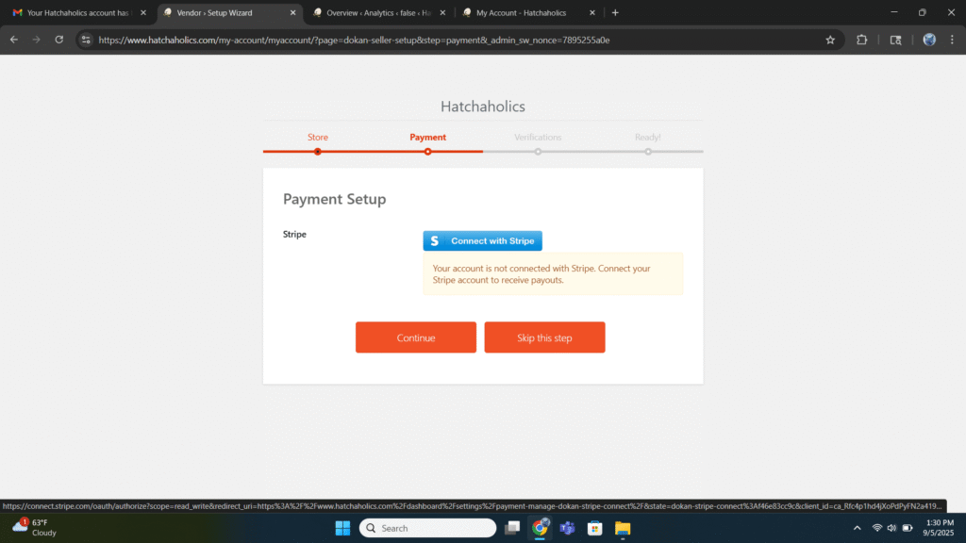Click the Connect with Stripe button
This screenshot has width=966, height=543.
(x=482, y=240)
